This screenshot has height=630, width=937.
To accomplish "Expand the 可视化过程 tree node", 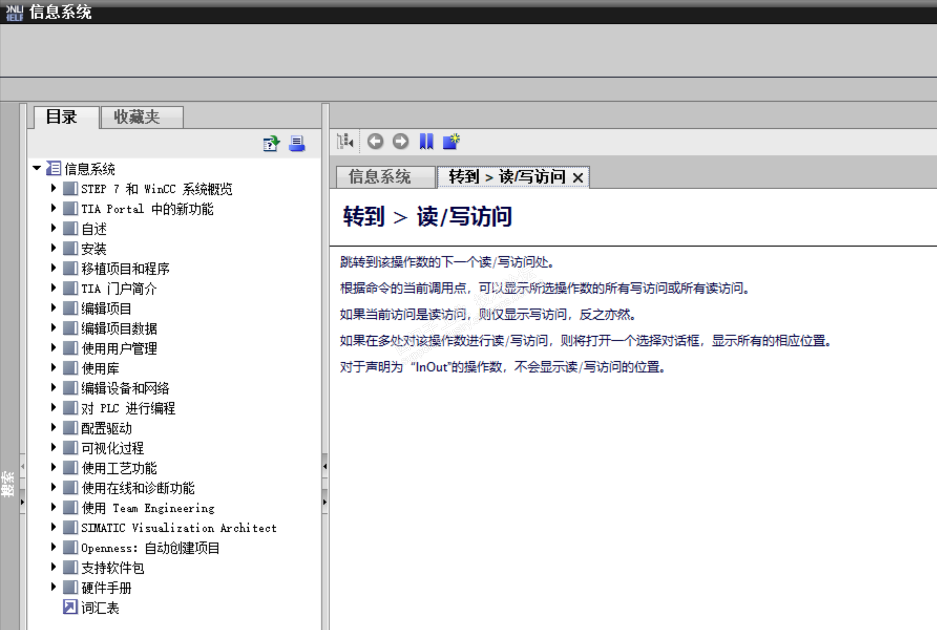I will pos(53,447).
